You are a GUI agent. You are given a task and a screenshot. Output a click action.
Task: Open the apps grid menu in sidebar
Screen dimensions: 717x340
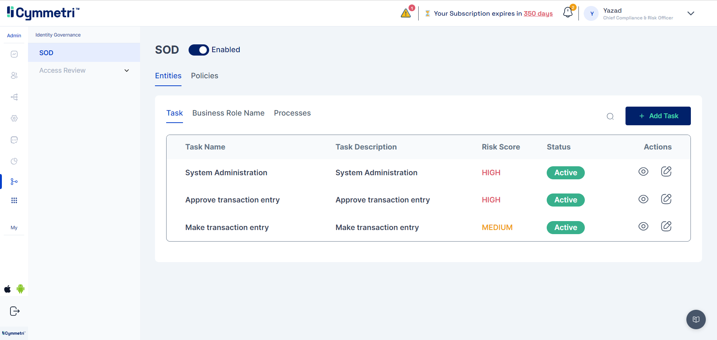tap(14, 201)
